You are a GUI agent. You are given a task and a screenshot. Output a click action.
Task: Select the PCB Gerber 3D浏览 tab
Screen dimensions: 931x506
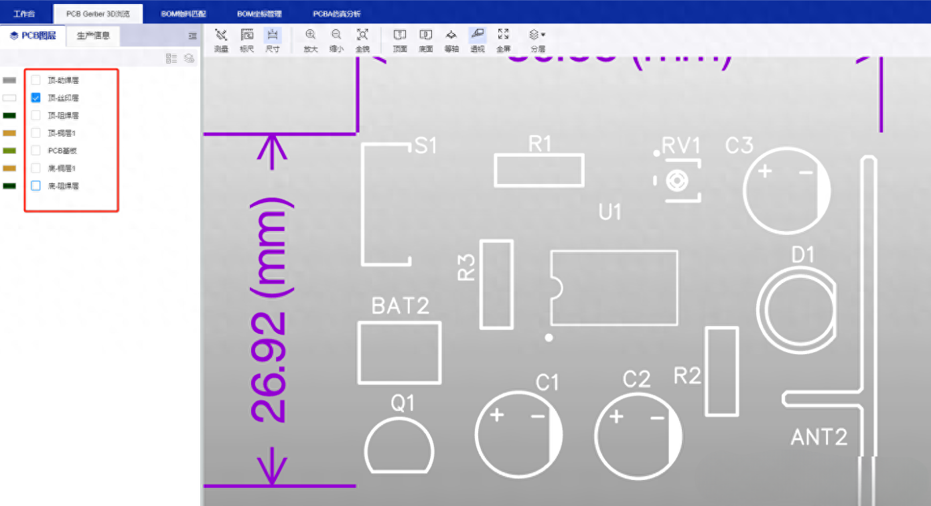98,13
